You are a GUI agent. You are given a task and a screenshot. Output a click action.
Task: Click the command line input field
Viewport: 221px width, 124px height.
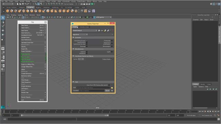click(42, 119)
